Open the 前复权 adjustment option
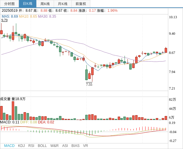 pos(81,4)
